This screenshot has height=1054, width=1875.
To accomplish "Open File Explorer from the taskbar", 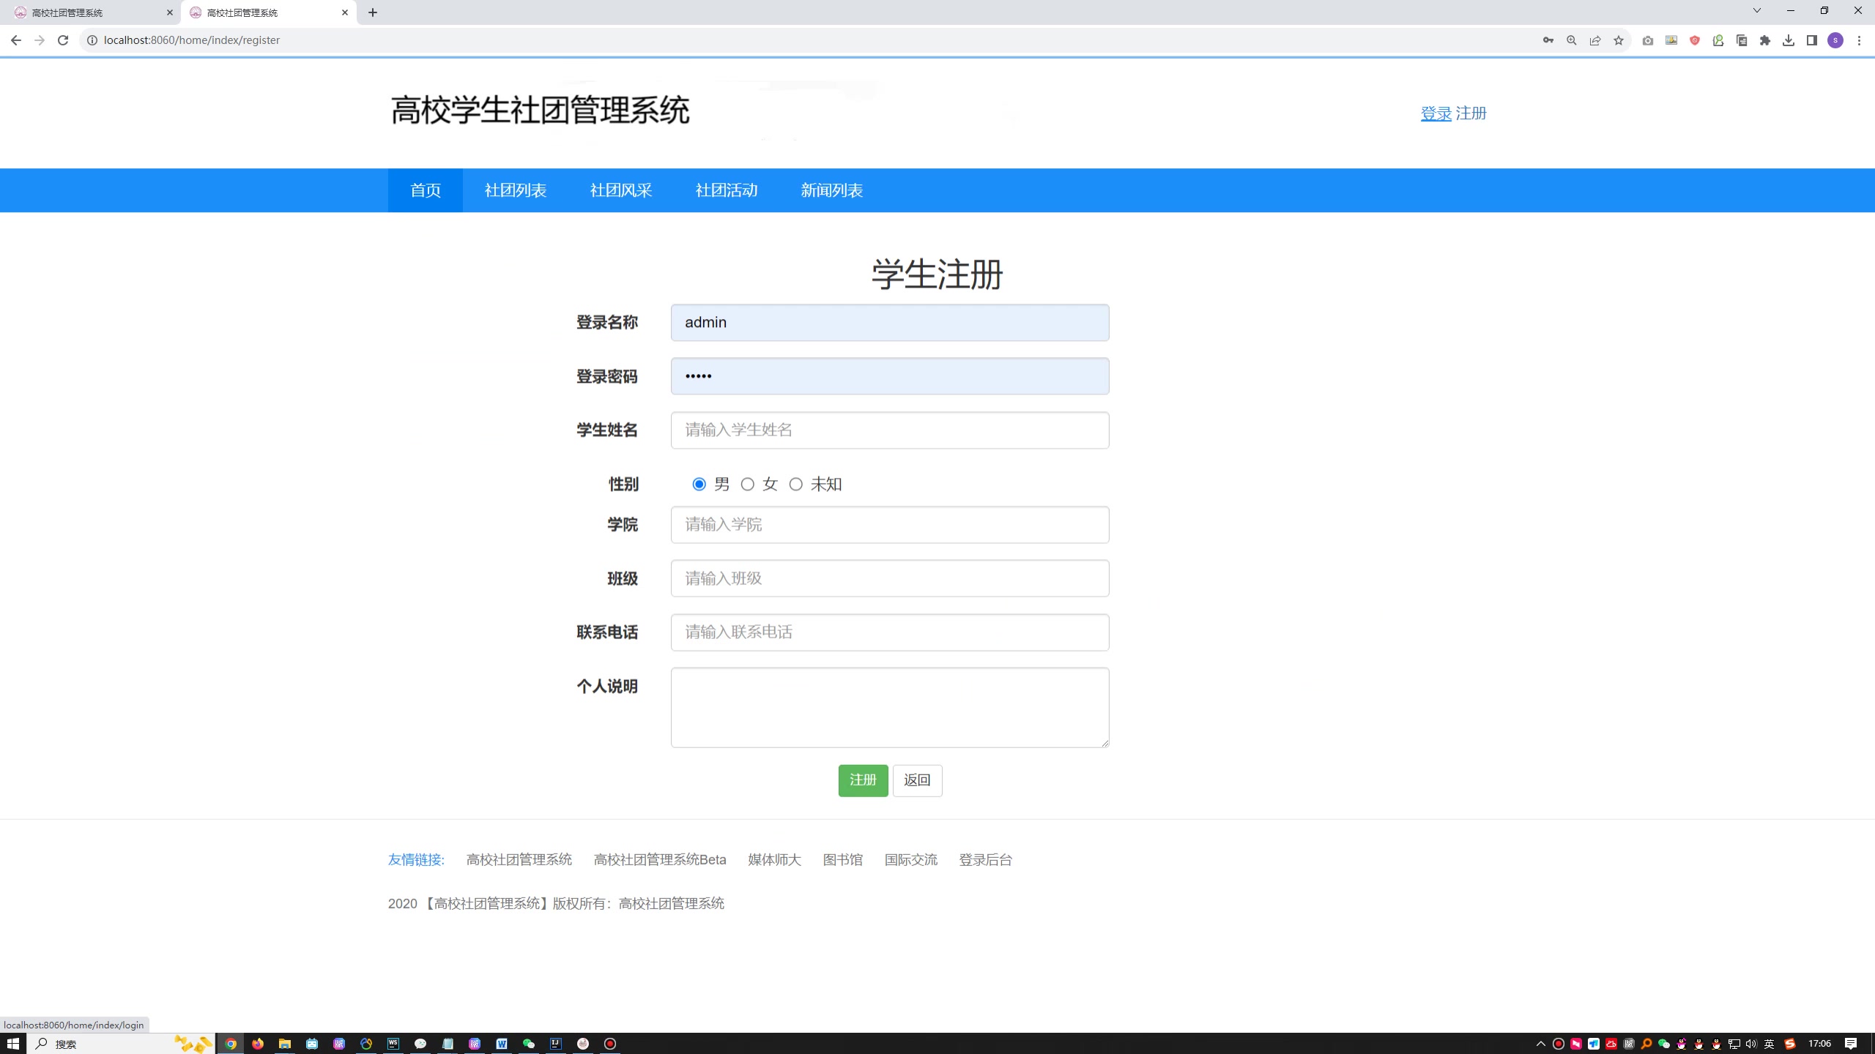I will pos(285,1044).
